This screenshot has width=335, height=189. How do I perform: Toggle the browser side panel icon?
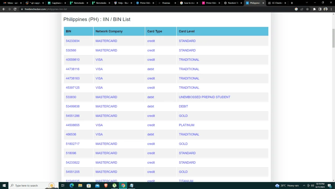click(x=320, y=9)
